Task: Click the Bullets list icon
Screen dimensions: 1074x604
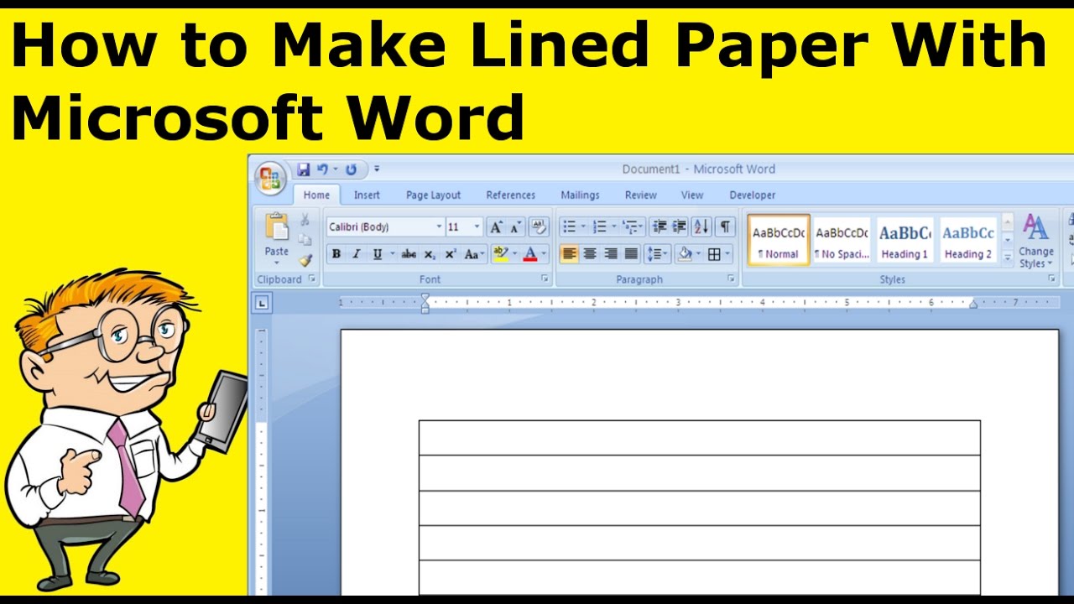Action: (570, 226)
